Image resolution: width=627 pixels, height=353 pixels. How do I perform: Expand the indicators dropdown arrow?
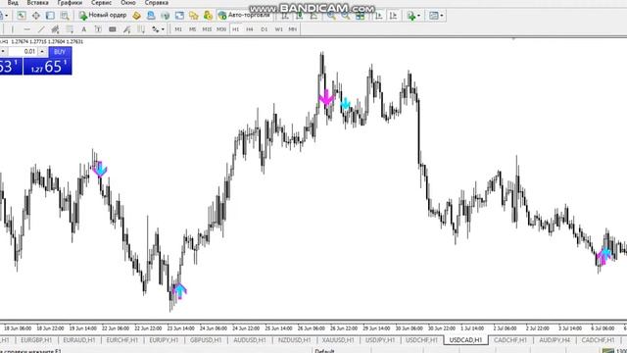point(418,16)
